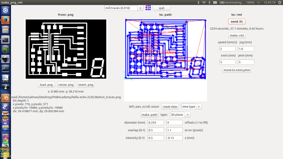Open Inkscape from the launcher
Viewport: 283px width, 159px height.
pos(5,59)
